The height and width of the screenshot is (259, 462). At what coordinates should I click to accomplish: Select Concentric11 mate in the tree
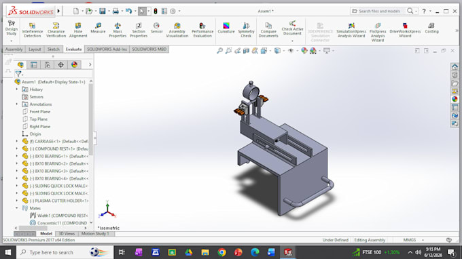point(58,223)
